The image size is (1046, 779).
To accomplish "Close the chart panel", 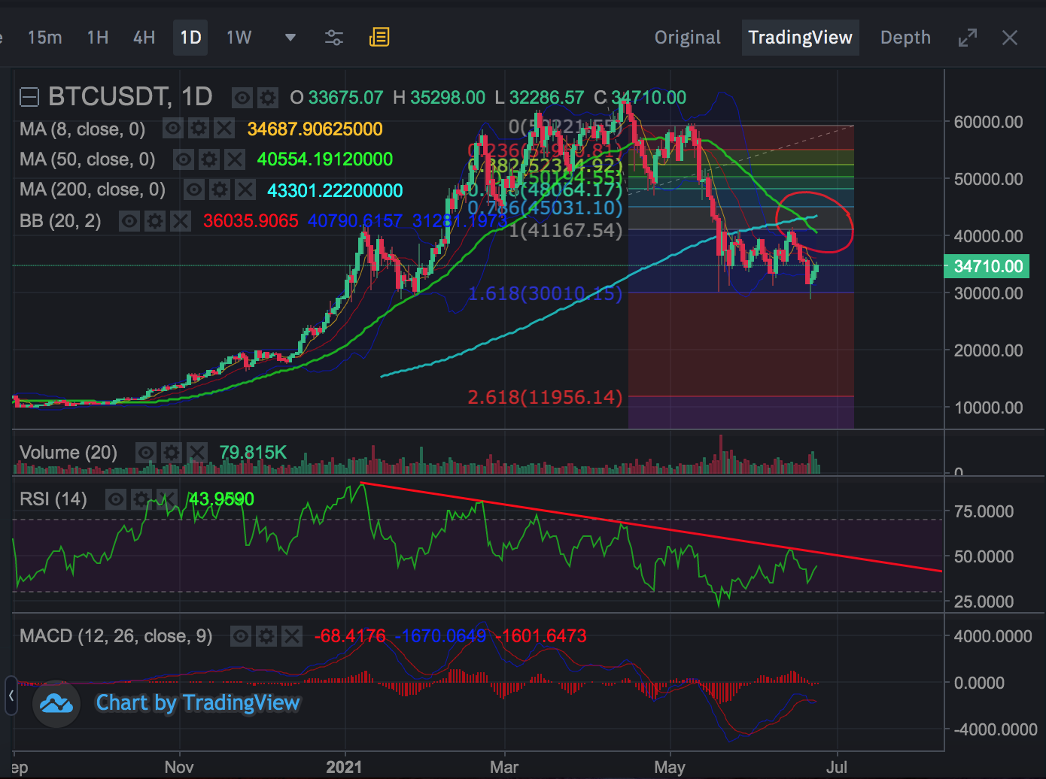I will [x=1010, y=38].
